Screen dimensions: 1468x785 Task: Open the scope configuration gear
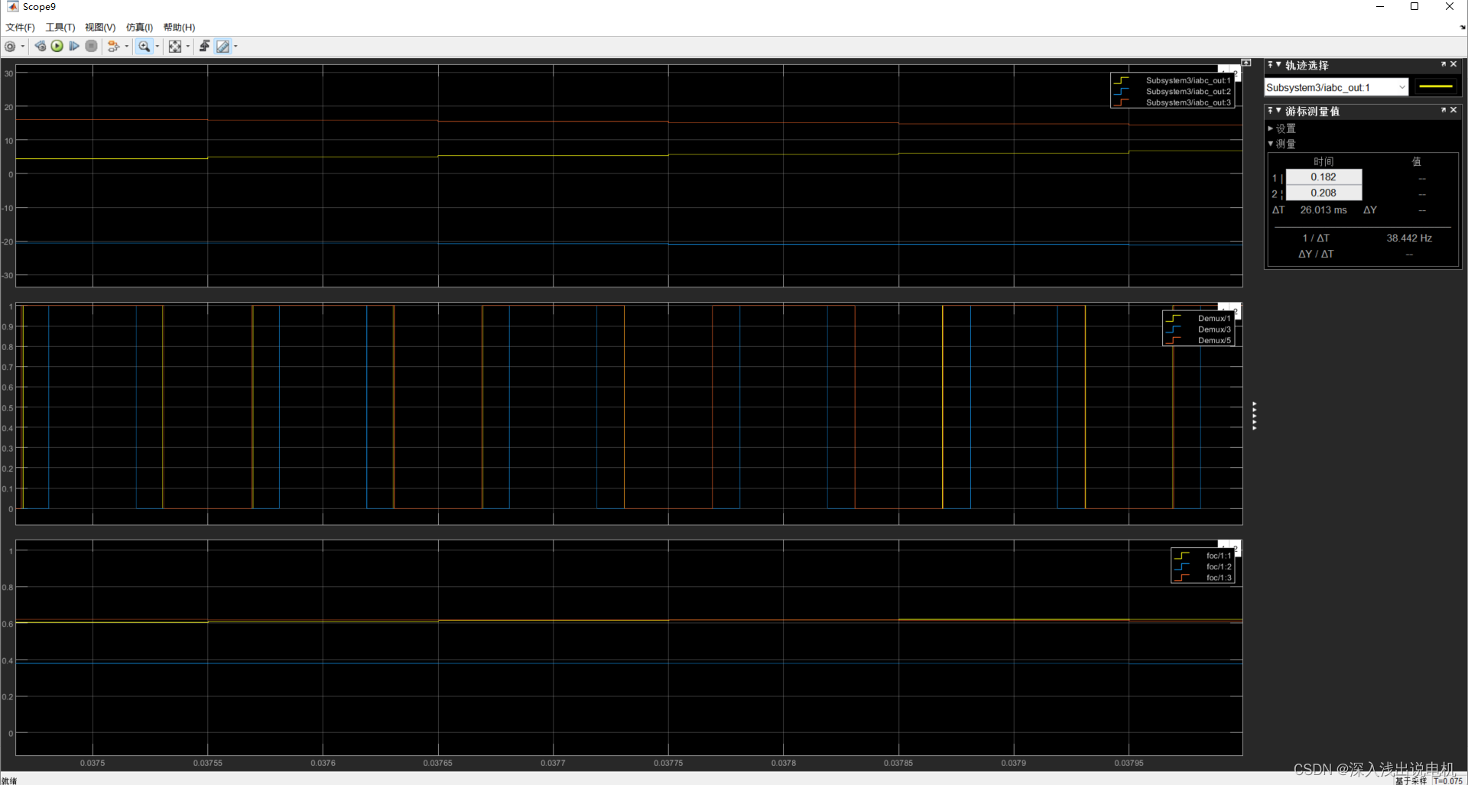click(x=10, y=47)
